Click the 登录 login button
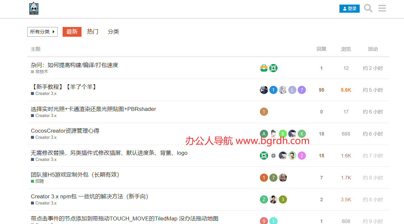 click(x=350, y=9)
